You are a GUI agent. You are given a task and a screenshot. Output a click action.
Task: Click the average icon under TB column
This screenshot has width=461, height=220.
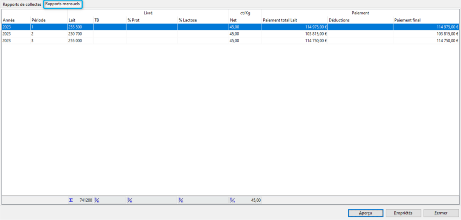pyautogui.click(x=97, y=200)
